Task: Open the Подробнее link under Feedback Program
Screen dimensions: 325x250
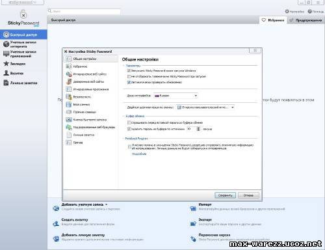Action: 139,154
